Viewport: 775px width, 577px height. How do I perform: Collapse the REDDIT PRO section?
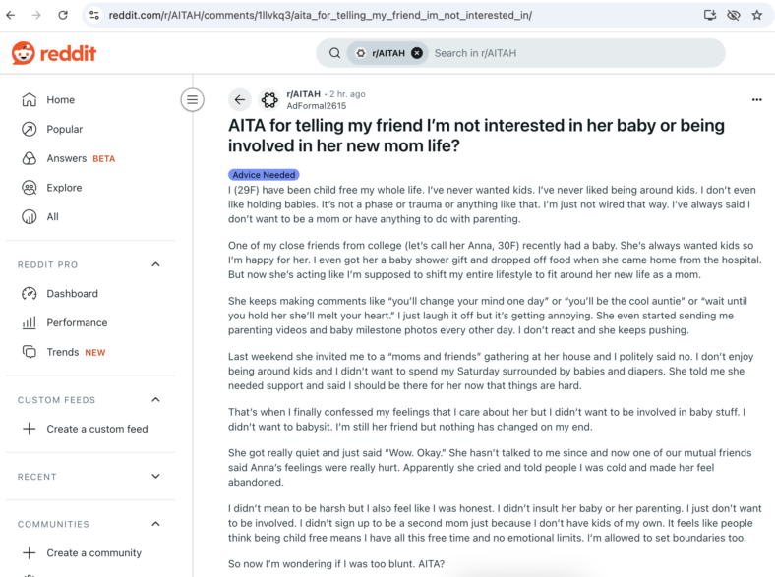pyautogui.click(x=155, y=264)
